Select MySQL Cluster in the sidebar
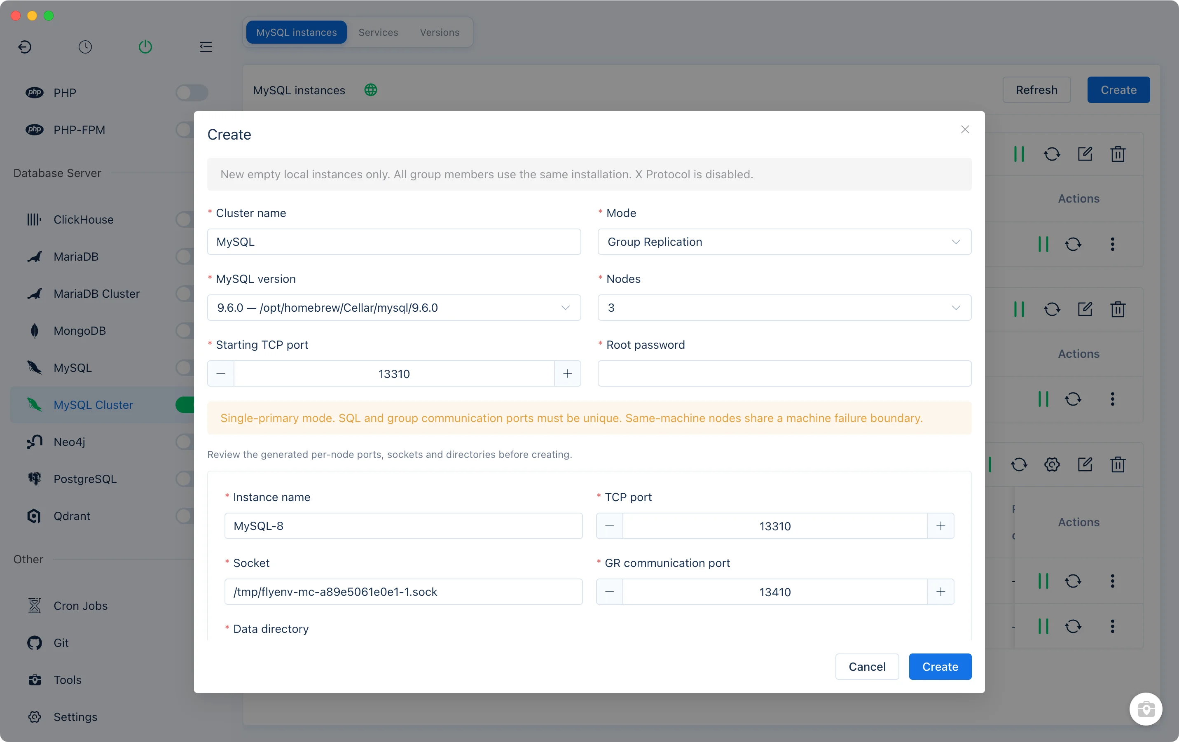This screenshot has width=1179, height=742. coord(102,405)
